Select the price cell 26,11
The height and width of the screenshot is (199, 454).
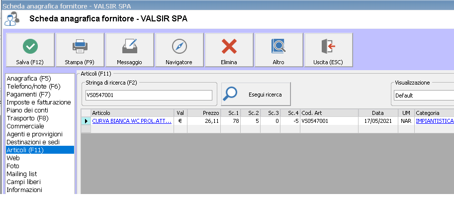(204, 121)
